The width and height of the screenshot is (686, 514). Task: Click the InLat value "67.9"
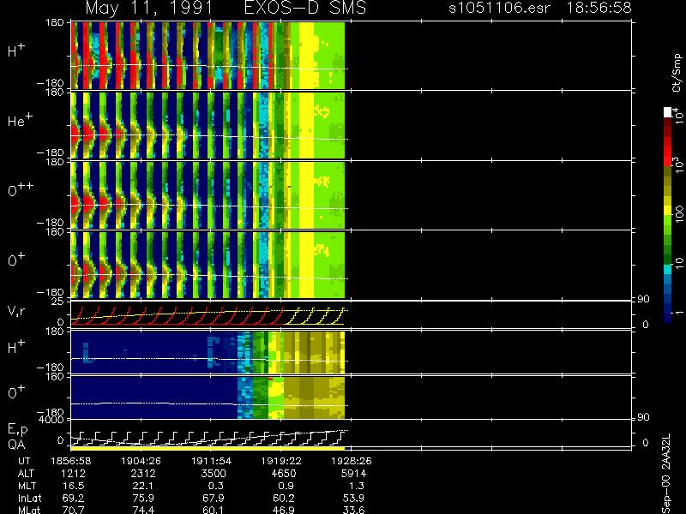tap(214, 498)
